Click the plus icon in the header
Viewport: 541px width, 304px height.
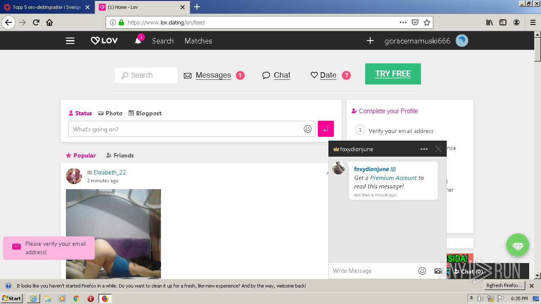coord(370,41)
